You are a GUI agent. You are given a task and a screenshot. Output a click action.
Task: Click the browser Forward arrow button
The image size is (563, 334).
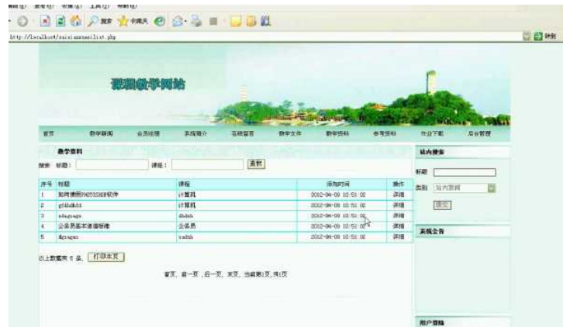click(22, 22)
